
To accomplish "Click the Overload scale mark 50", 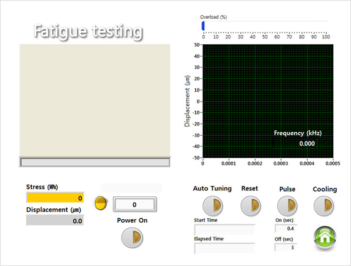I will click(x=265, y=37).
